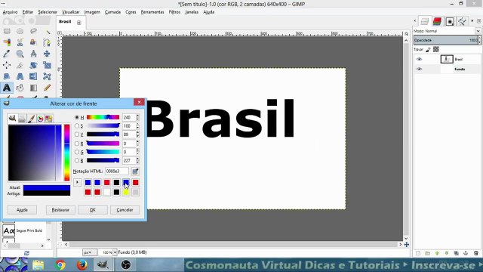Select the Free Select lasso tool
Screen dimensions: 483x272
[x=33, y=31]
